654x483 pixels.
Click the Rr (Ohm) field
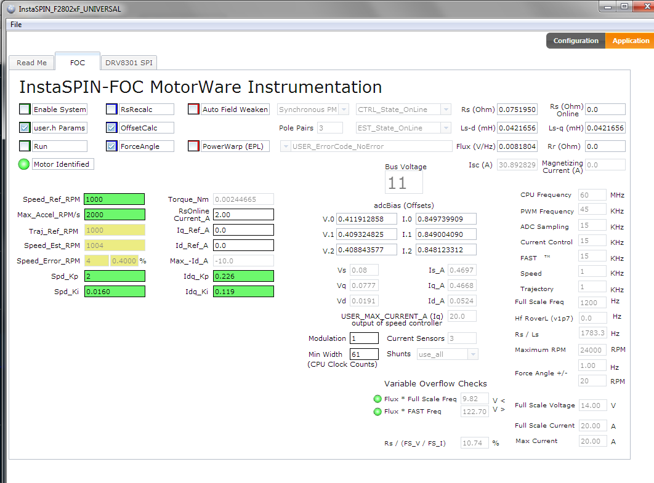tap(605, 146)
